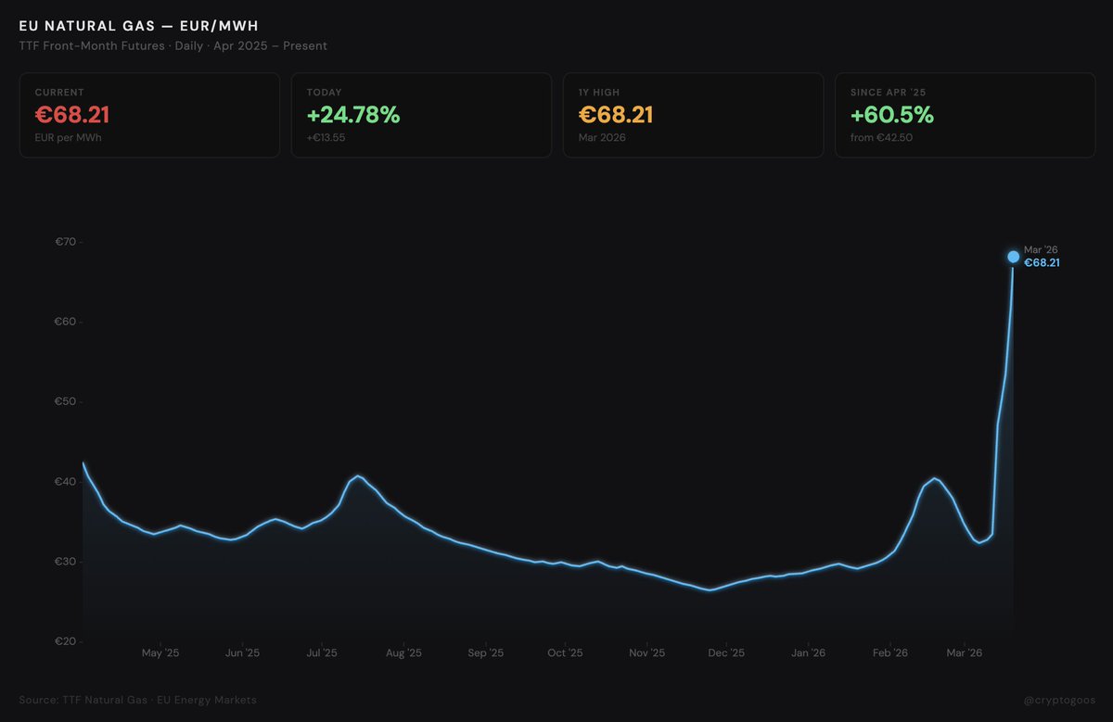Click the €20 y-axis label
The width and height of the screenshot is (1113, 722).
[65, 640]
